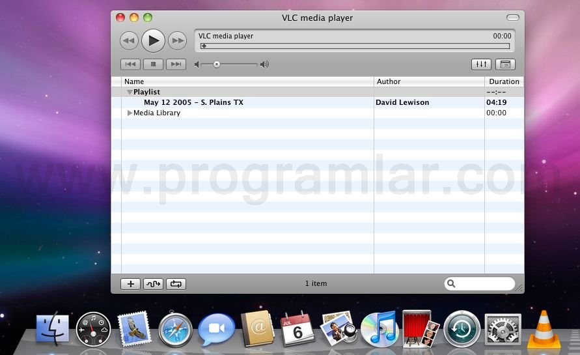Click the elapsed time "00:00" display
Viewport: 580px width, 355px height.
(x=502, y=36)
